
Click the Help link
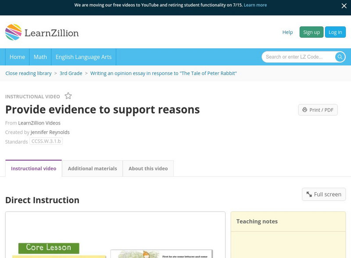tap(287, 32)
